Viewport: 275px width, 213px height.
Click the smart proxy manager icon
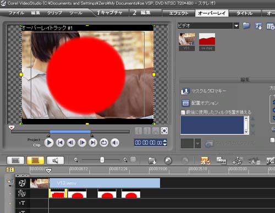(x=205, y=161)
